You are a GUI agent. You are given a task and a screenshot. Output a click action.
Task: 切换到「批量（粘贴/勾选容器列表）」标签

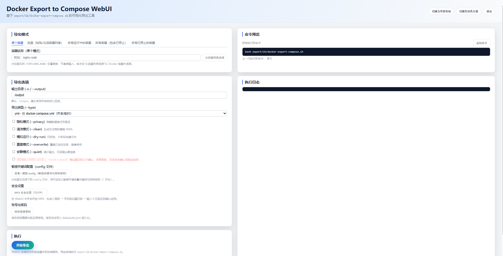(45, 43)
